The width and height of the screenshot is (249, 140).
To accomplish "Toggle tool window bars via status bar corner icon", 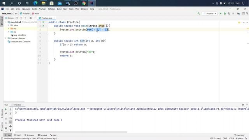I will (x=2, y=138).
